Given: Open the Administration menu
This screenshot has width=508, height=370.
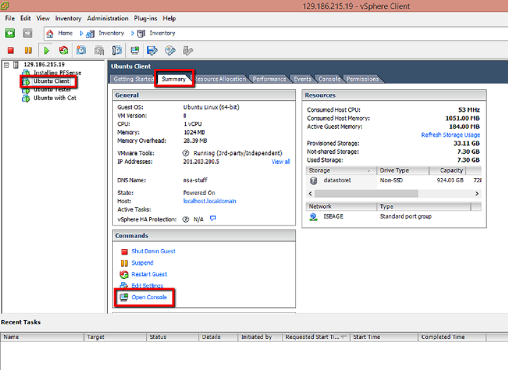Looking at the screenshot, I should click(x=108, y=19).
